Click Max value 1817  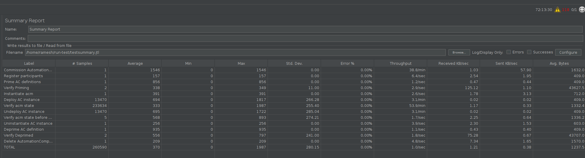[x=261, y=99]
